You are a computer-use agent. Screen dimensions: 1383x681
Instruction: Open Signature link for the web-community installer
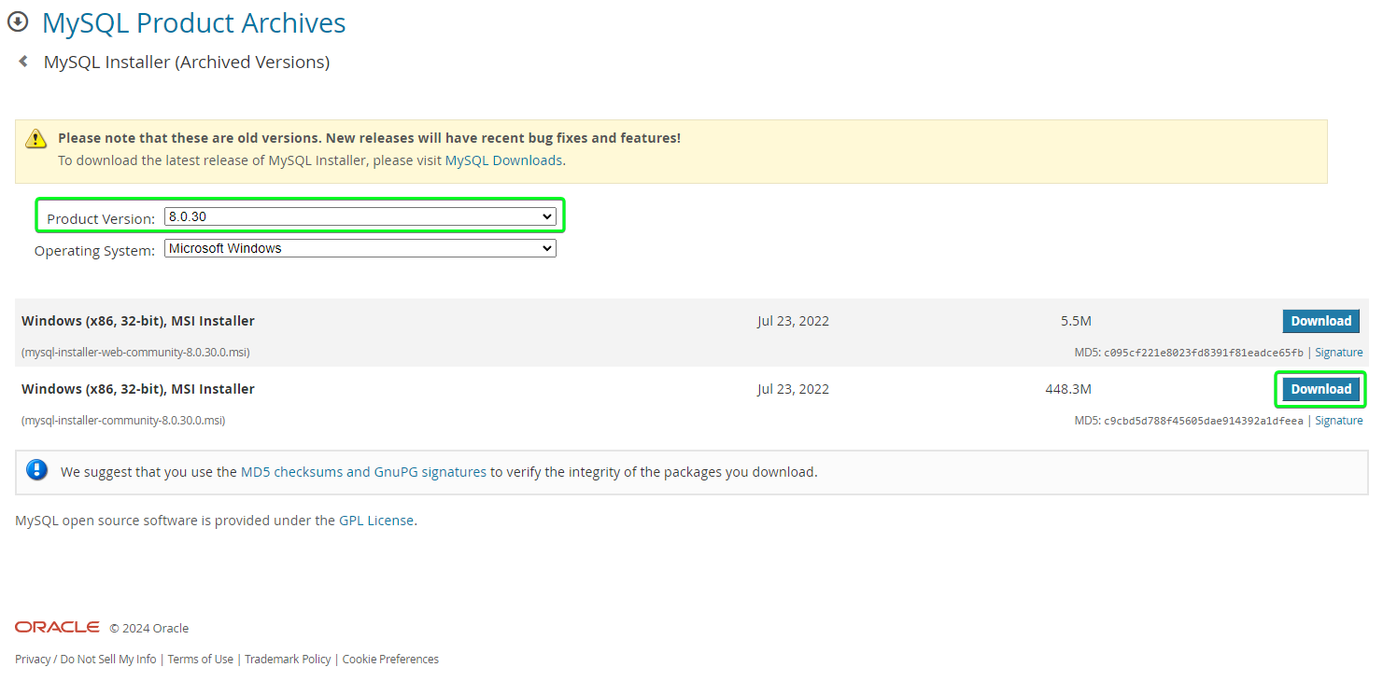pyautogui.click(x=1339, y=353)
